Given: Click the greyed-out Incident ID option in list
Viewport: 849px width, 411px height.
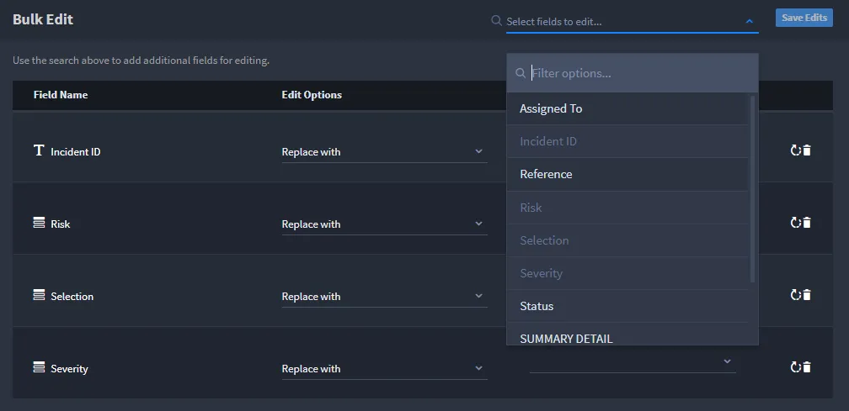Looking at the screenshot, I should pos(627,141).
